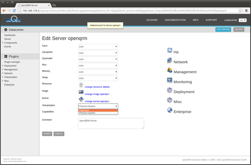Open the Cpuspeed dropdown
This screenshot has height=165, width=251.
point(98,53)
